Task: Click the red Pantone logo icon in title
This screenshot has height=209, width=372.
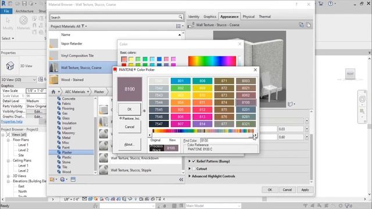Action: click(x=115, y=70)
